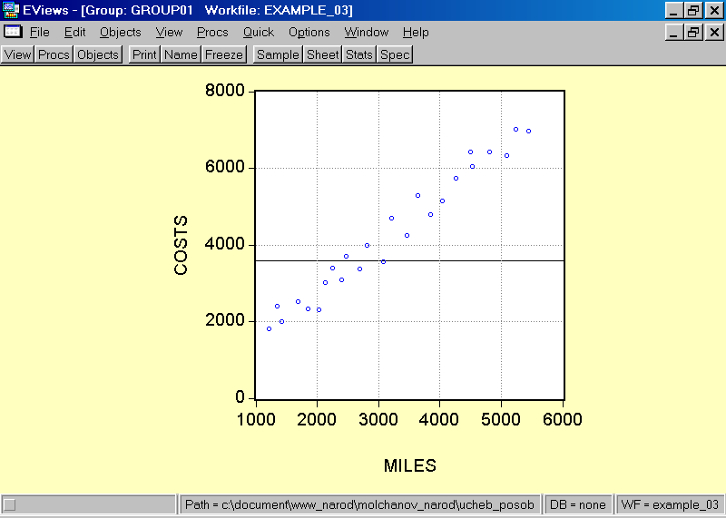Click the Sheet toolbar button
The height and width of the screenshot is (518, 726).
pos(323,54)
